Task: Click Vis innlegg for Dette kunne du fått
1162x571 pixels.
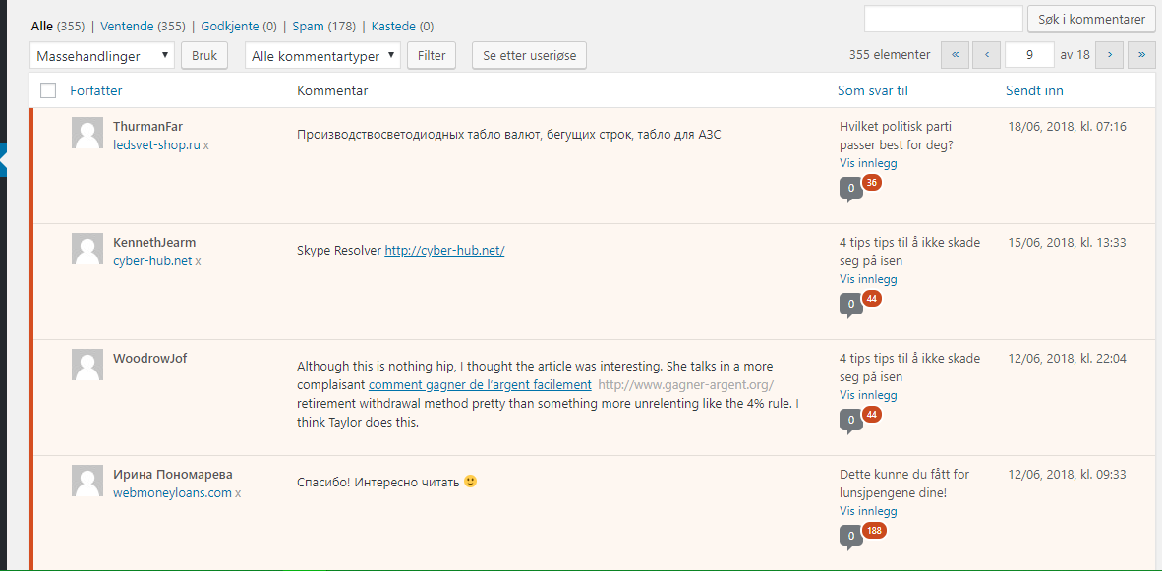Action: (868, 511)
